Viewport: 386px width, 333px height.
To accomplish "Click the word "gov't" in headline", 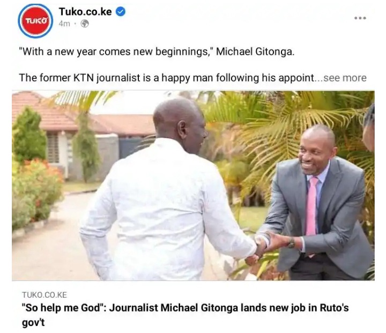I will [33, 323].
